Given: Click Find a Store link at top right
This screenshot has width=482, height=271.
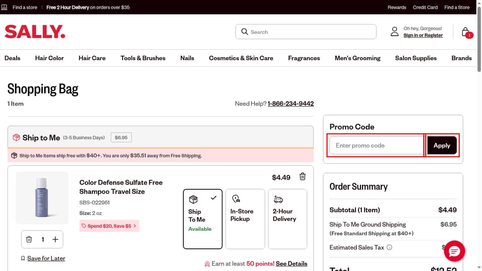Looking at the screenshot, I should click(x=457, y=8).
